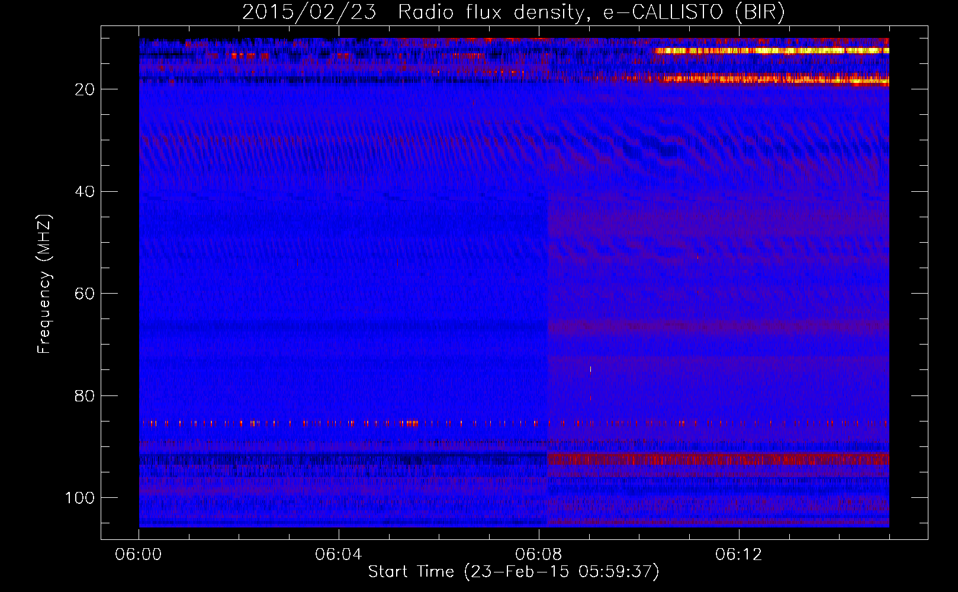Click the '20' frequency tick label

(85, 89)
